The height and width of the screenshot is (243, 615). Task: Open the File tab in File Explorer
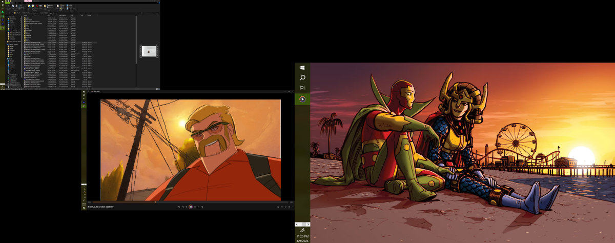(x=7, y=3)
